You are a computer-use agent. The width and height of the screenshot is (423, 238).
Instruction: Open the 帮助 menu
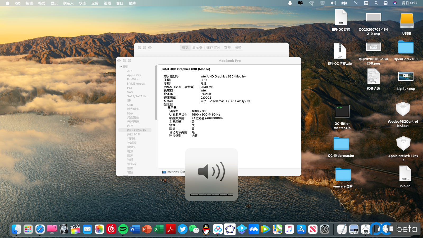point(132,3)
